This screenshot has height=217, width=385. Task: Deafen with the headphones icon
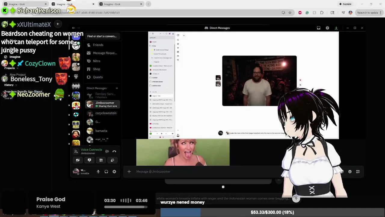tap(106, 172)
